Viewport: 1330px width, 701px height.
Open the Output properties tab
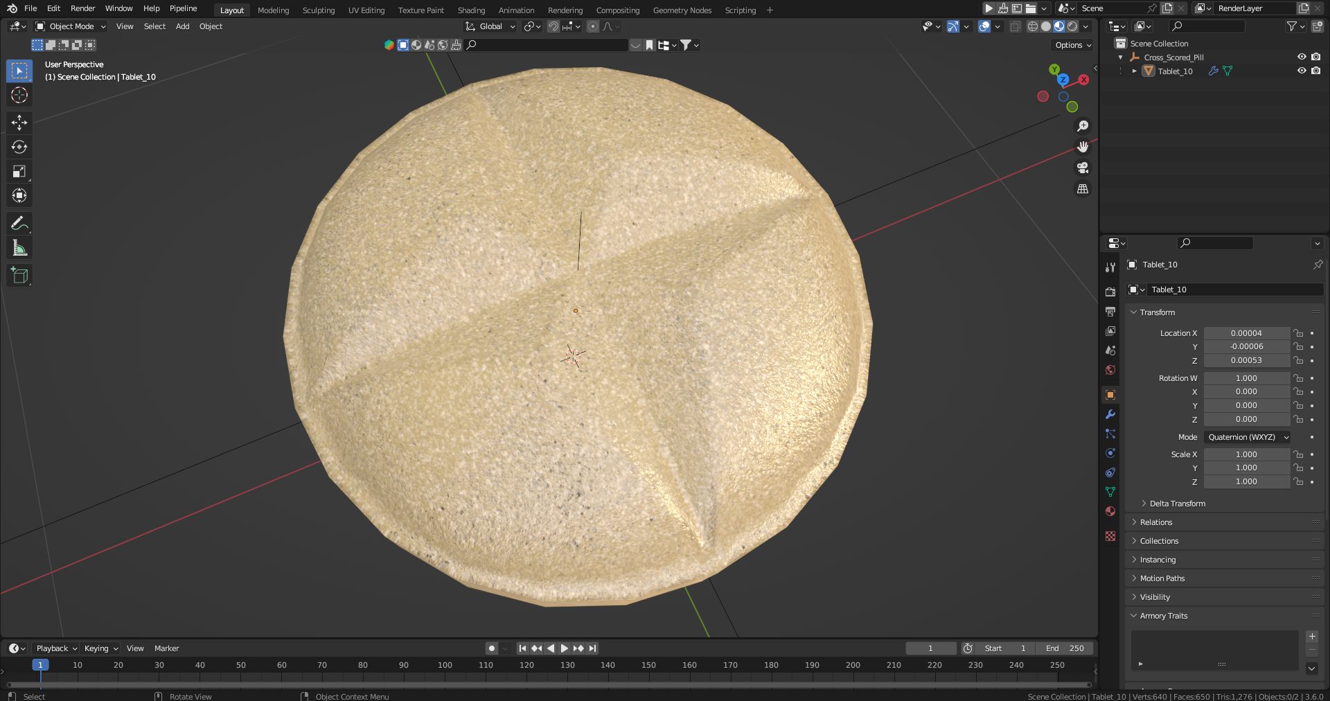click(x=1110, y=312)
